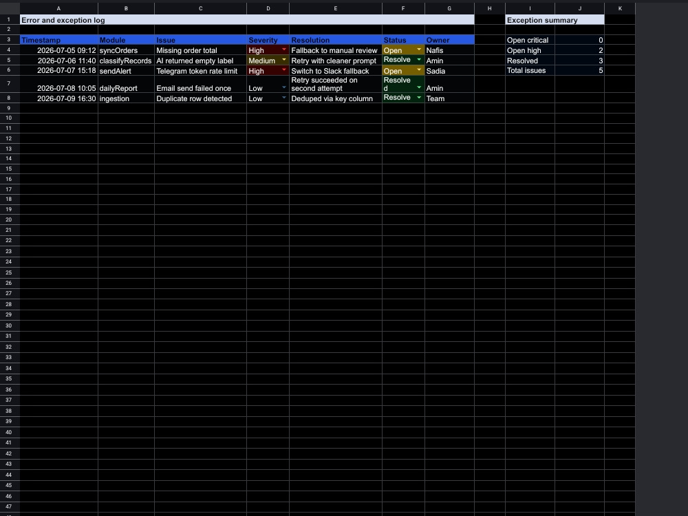This screenshot has width=688, height=516.
Task: Select 'Telegram token rate limit' issue cell
Action: pos(200,70)
